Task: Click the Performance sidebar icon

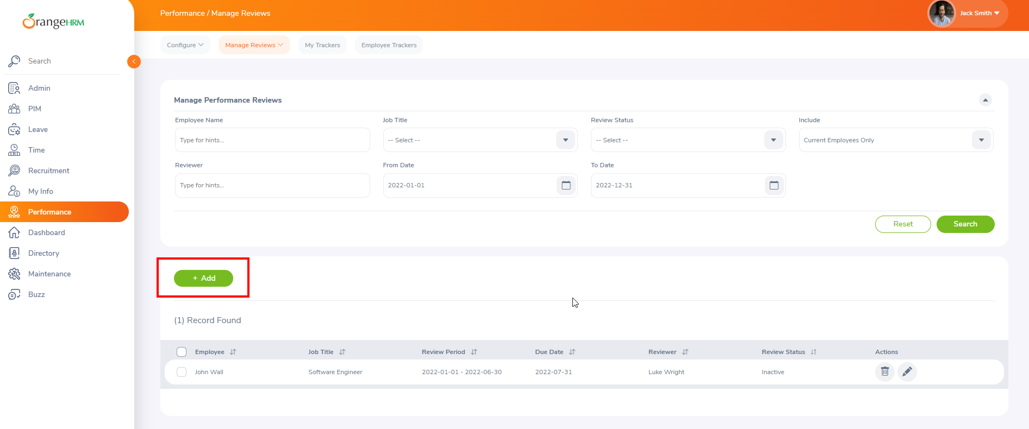Action: click(x=14, y=212)
